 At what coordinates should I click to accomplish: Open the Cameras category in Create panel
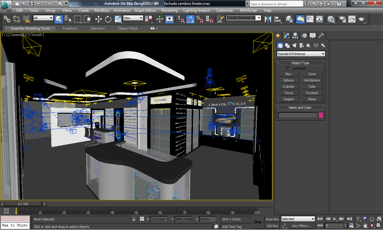tap(302, 46)
